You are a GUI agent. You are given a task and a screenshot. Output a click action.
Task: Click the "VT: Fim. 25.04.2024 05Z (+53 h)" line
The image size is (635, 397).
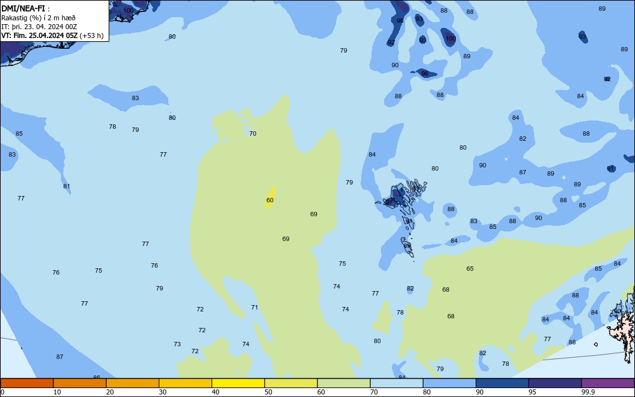pyautogui.click(x=52, y=36)
